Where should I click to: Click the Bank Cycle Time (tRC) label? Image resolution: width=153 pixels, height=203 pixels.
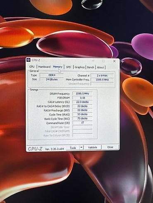[57, 119]
